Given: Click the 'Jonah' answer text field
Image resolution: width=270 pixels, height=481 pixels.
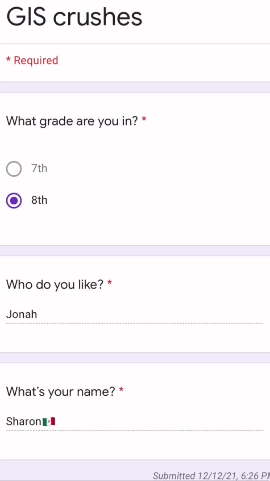Looking at the screenshot, I should 135,315.
